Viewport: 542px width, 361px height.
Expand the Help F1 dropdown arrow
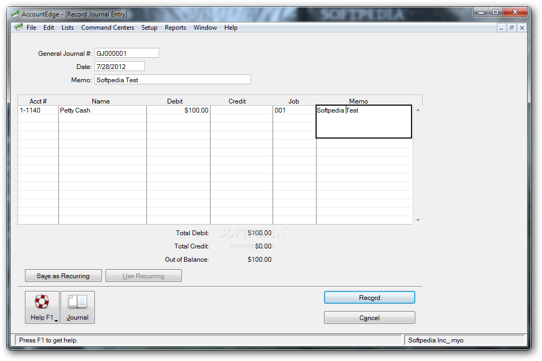tap(56, 321)
